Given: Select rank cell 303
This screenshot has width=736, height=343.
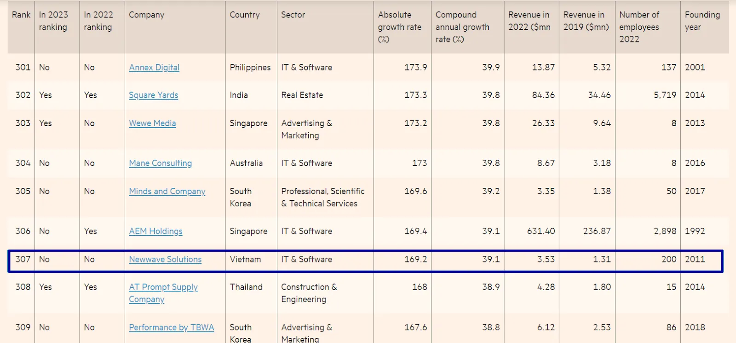Looking at the screenshot, I should tap(23, 123).
